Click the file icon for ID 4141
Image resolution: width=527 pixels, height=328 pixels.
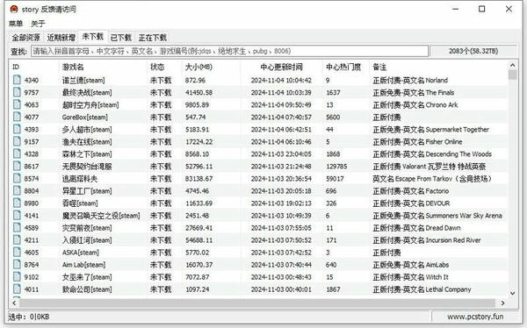click(17, 215)
